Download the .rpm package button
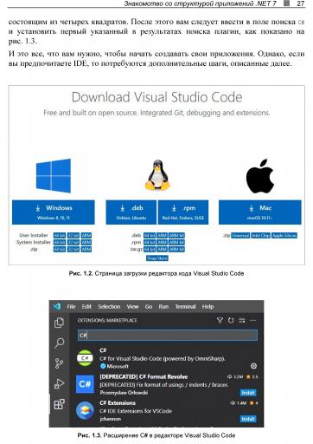Screen dimensions: 313x444 click(183, 212)
